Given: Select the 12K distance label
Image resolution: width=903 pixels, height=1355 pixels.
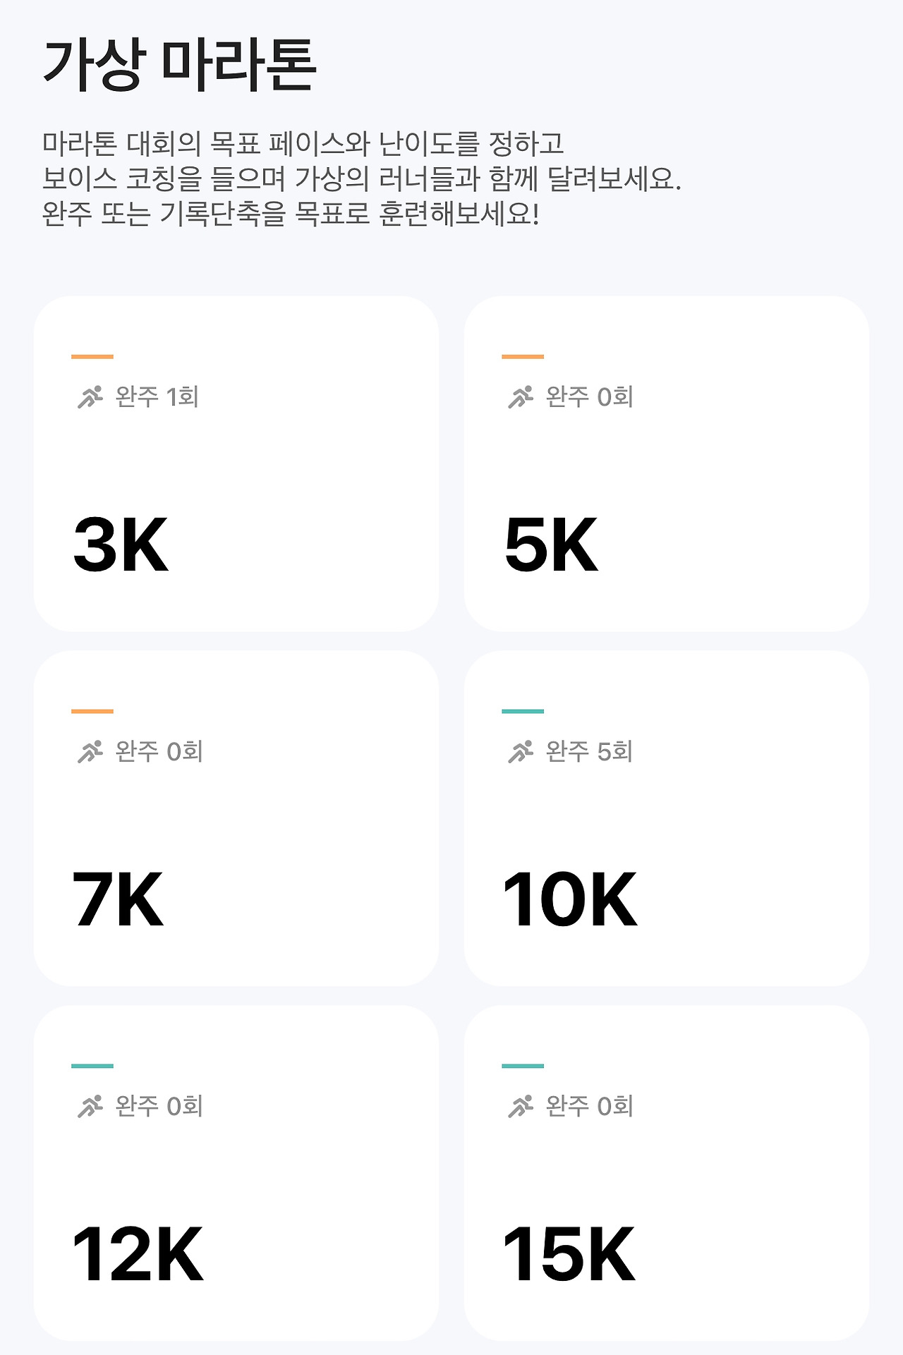Looking at the screenshot, I should pyautogui.click(x=138, y=1255).
